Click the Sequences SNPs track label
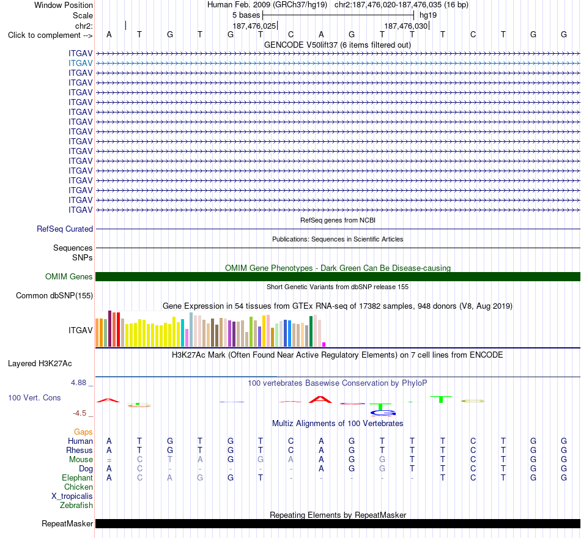581x538 pixels. pos(73,252)
